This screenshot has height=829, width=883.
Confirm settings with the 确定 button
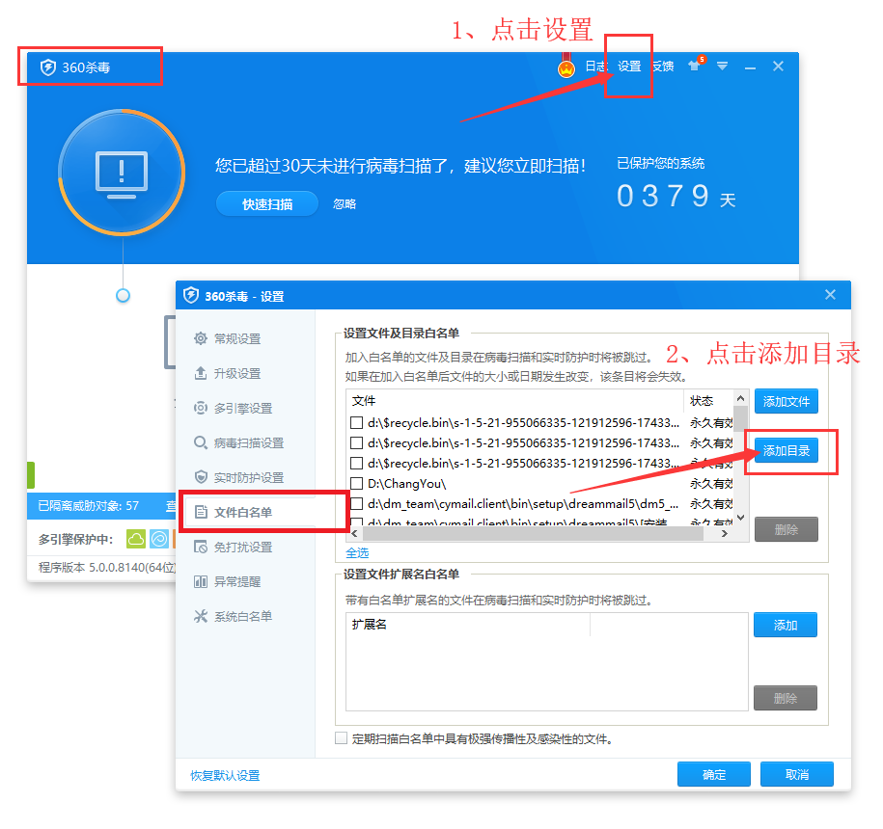pos(714,774)
